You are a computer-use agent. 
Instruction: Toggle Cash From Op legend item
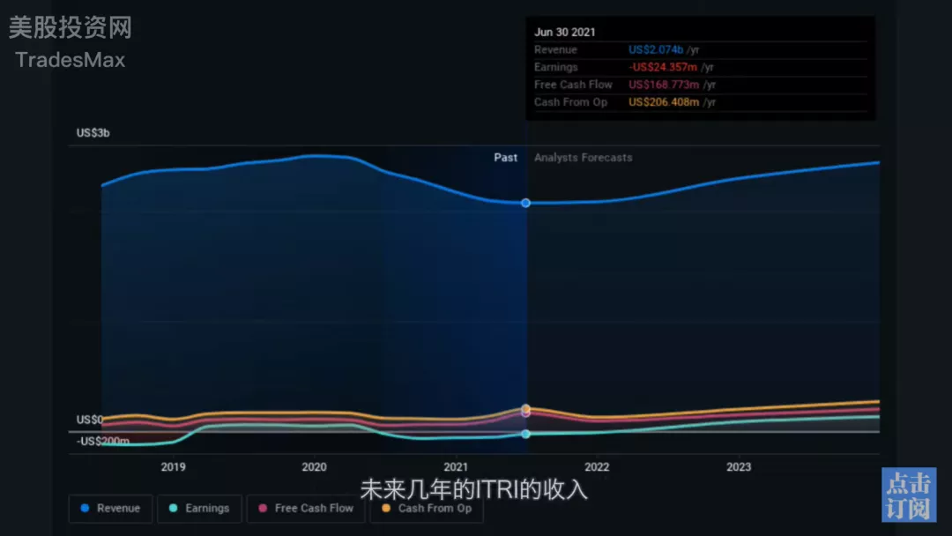coord(427,509)
